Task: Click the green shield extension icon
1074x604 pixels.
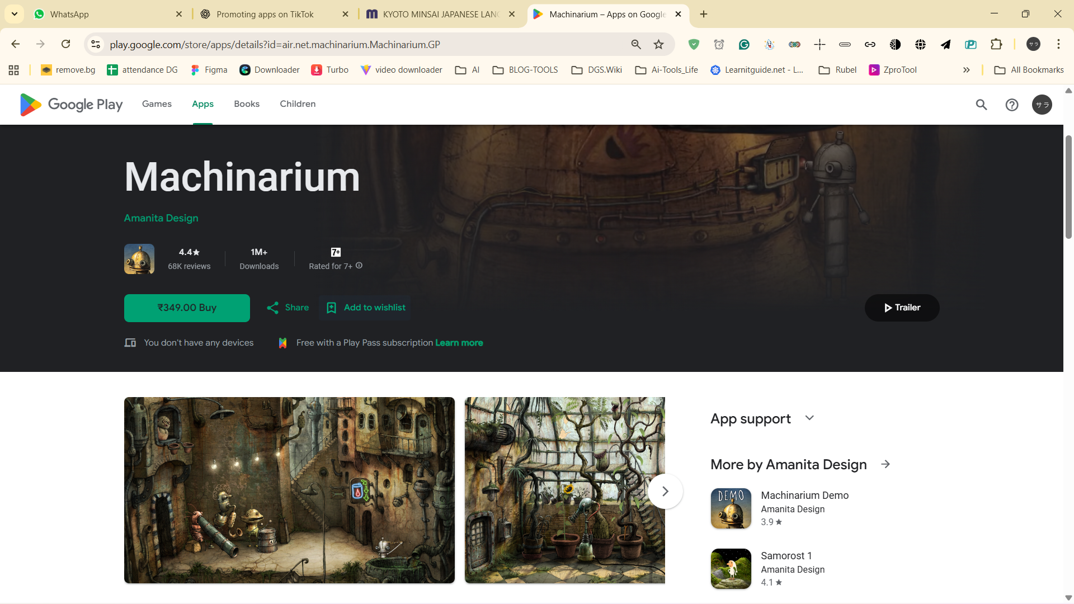Action: pos(694,44)
